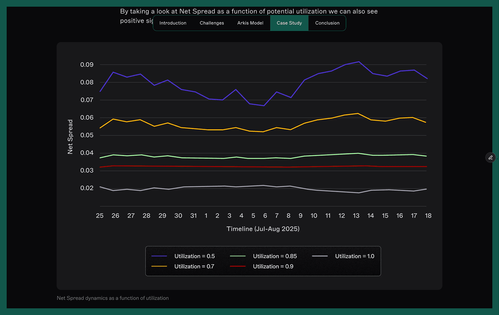This screenshot has width=499, height=315.
Task: Click the x-axis date label 13
Action: pyautogui.click(x=356, y=216)
